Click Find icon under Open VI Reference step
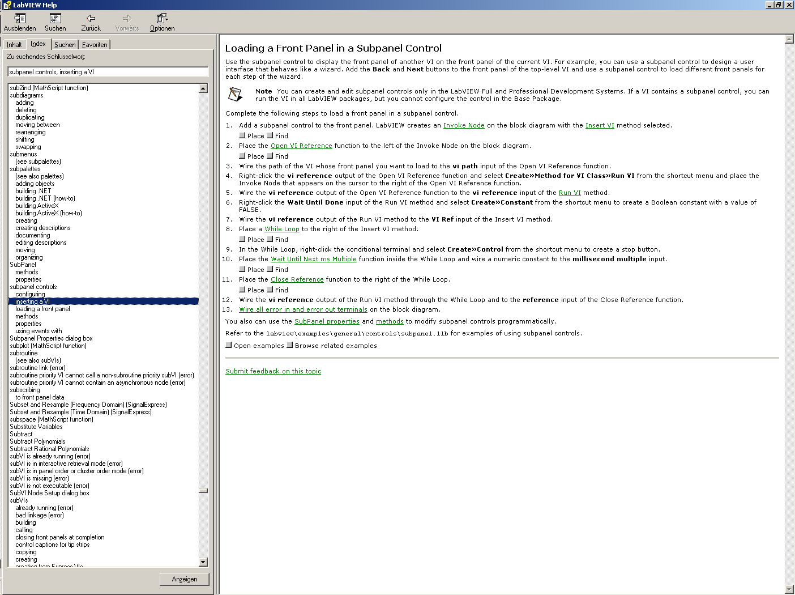Image resolution: width=795 pixels, height=595 pixels. [270, 156]
